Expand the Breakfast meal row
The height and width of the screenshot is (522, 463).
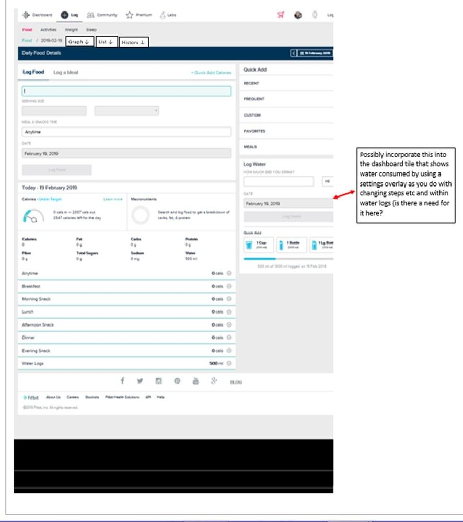coord(229,286)
